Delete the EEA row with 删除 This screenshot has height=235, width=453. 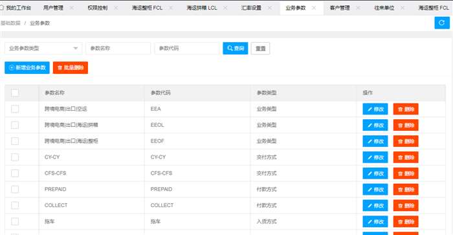pyautogui.click(x=406, y=109)
